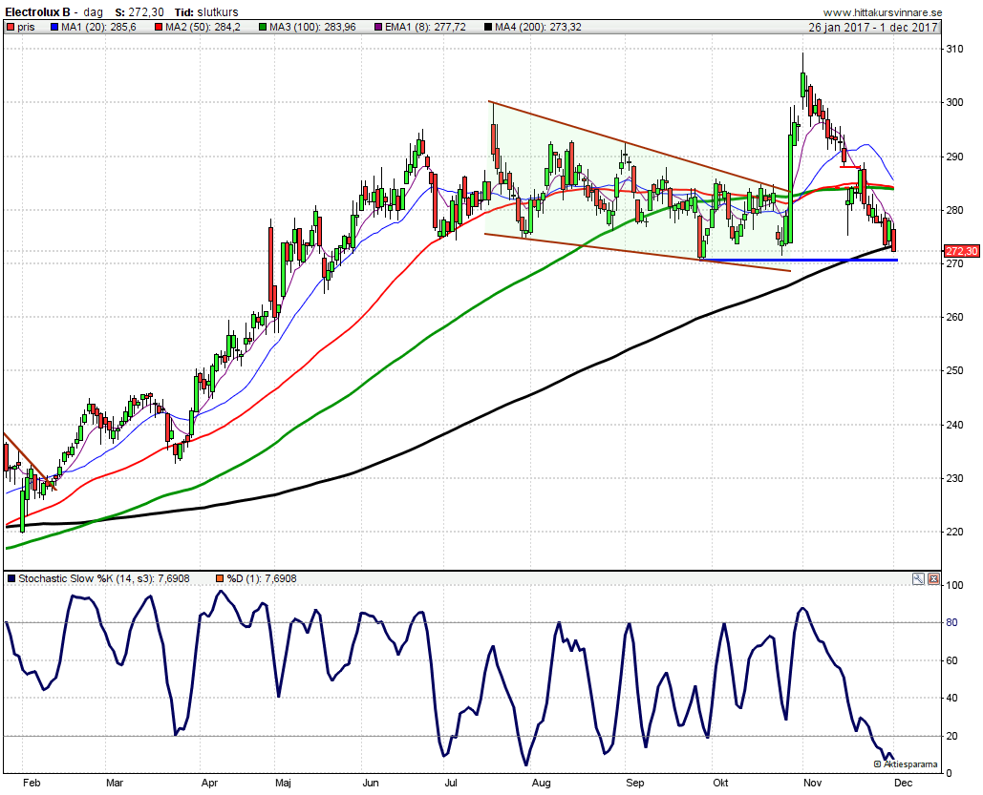The height and width of the screenshot is (795, 983).
Task: Select the Jun marker on time axis
Action: pyautogui.click(x=371, y=784)
